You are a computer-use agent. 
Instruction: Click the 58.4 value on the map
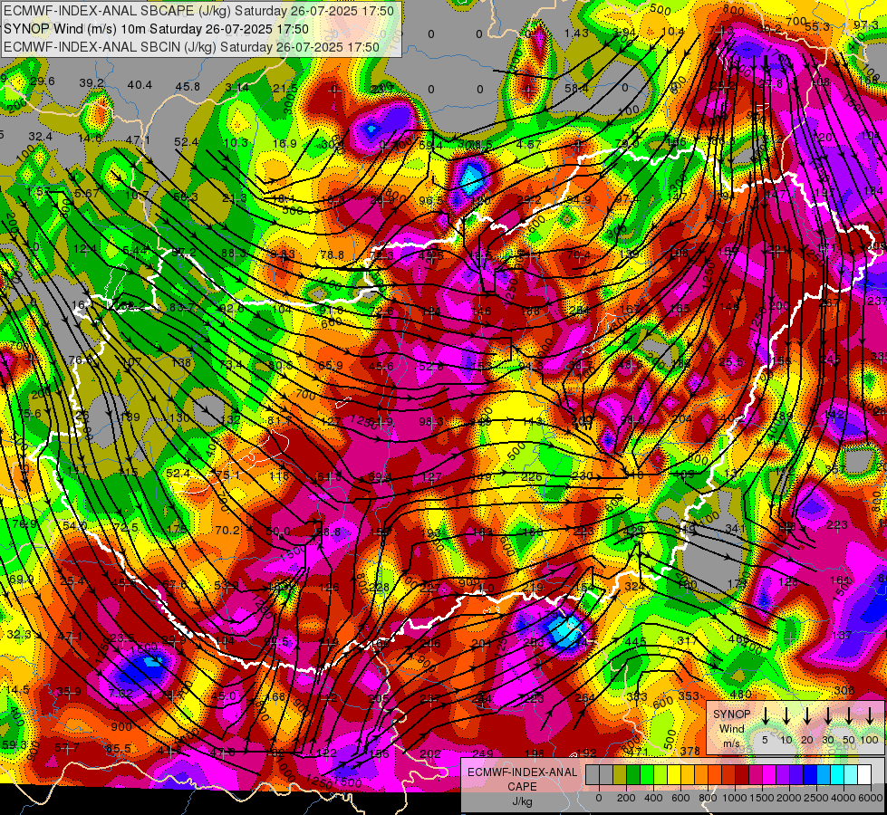(576, 88)
